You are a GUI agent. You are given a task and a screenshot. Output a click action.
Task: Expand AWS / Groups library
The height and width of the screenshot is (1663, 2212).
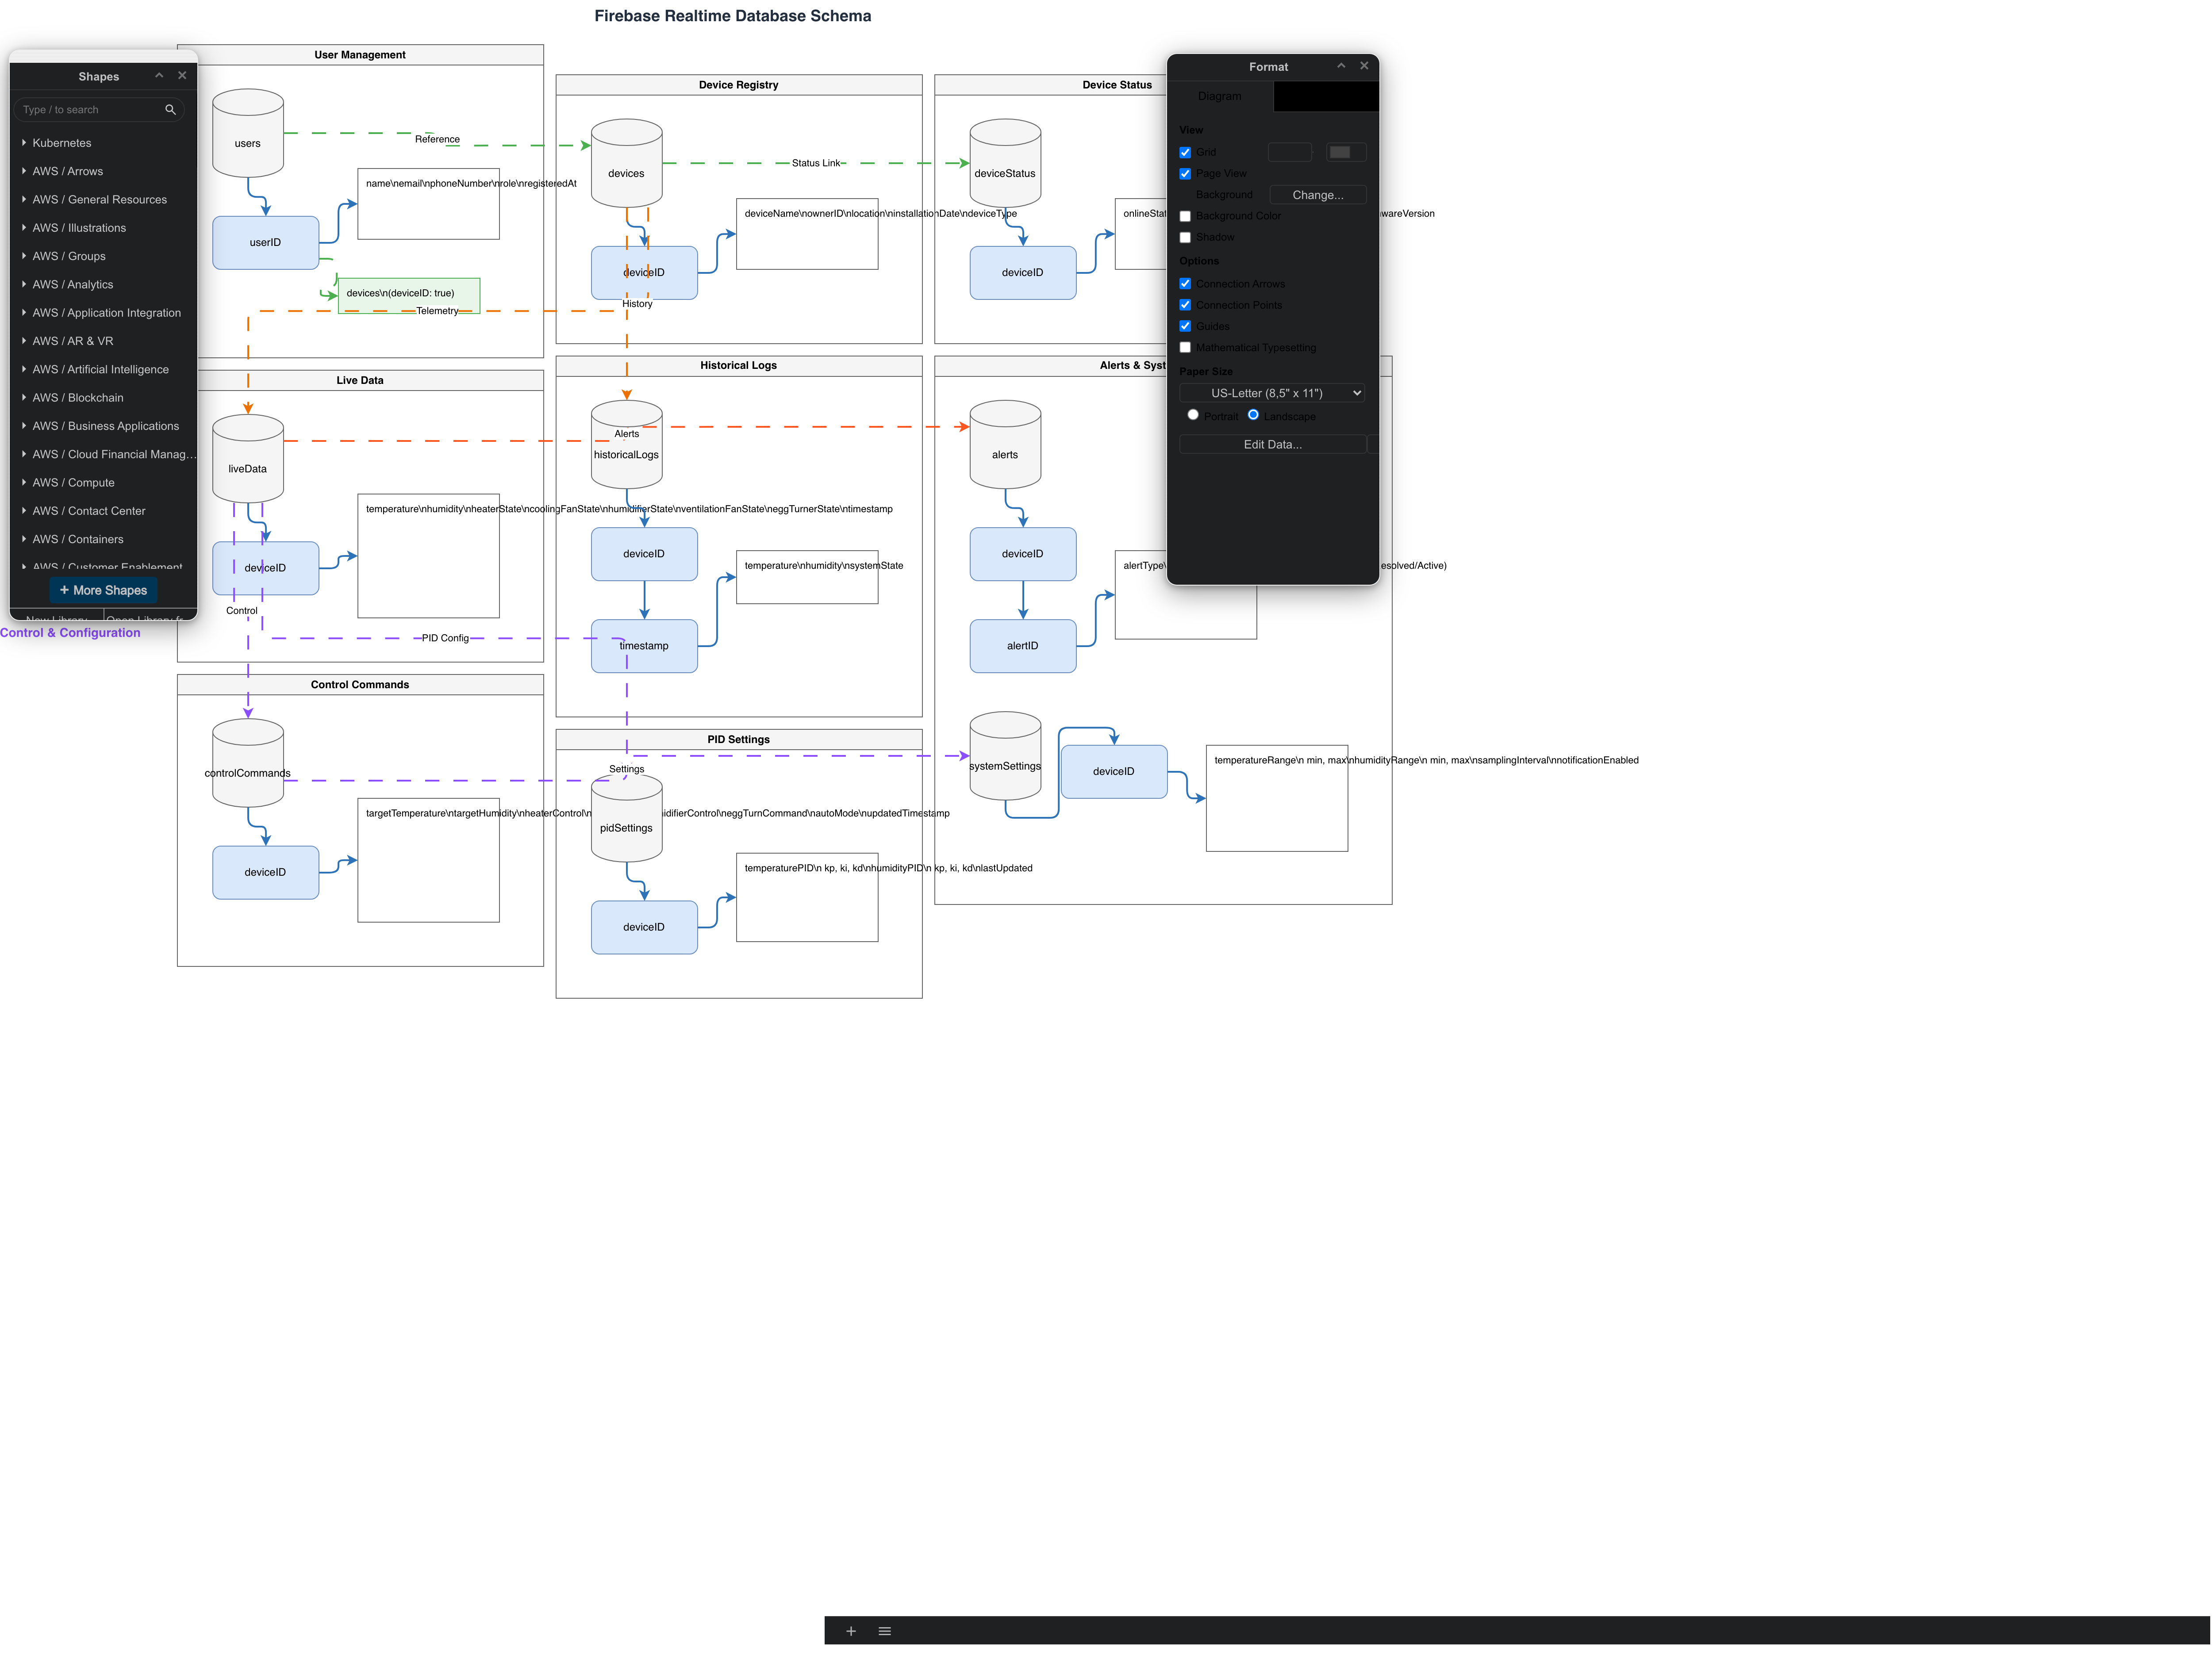pos(103,257)
